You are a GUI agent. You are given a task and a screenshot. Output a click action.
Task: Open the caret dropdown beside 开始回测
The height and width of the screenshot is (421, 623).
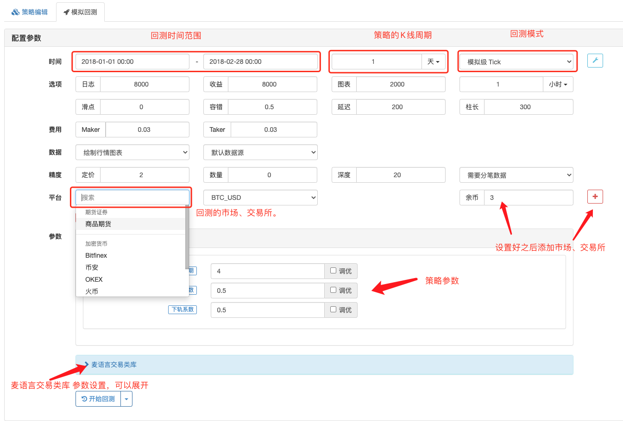tap(126, 399)
